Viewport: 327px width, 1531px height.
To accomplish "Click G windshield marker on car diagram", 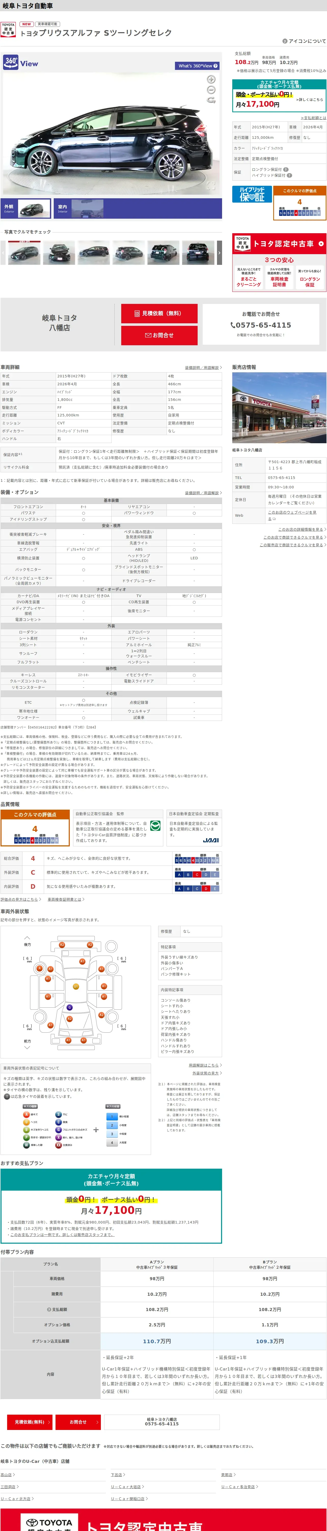I will point(70,1007).
